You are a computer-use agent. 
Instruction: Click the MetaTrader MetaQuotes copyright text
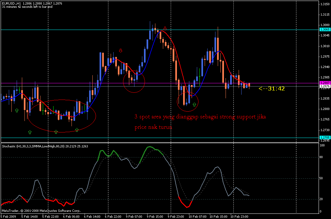click(41, 211)
